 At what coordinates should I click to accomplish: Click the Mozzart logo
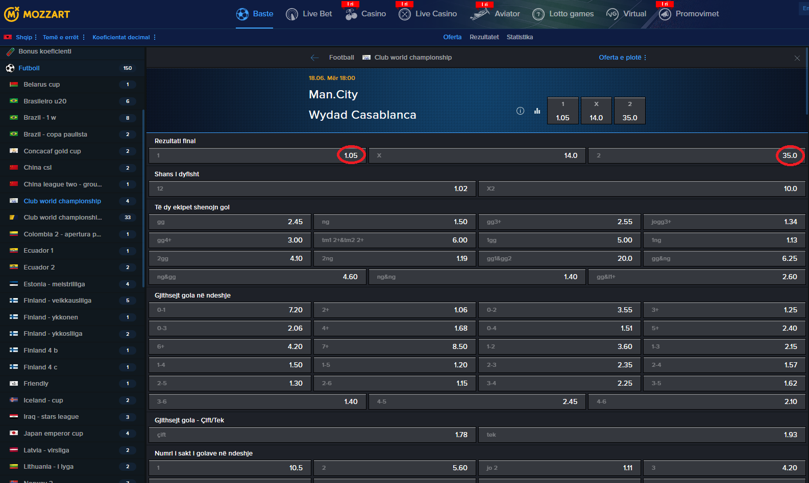coord(37,14)
